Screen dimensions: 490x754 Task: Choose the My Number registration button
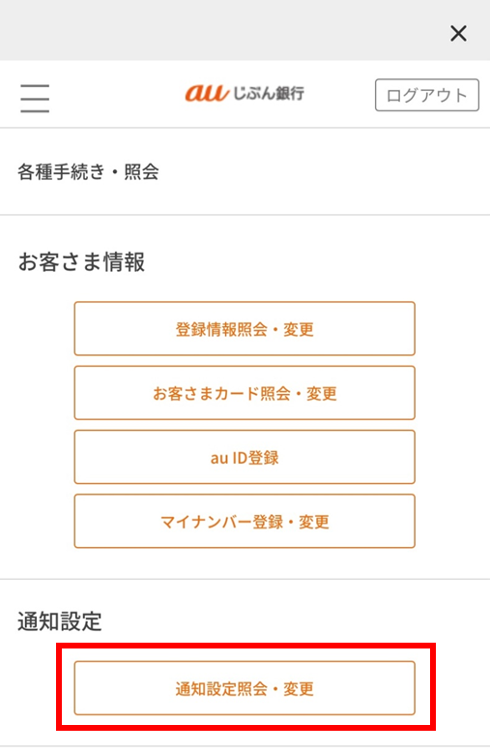point(245,522)
